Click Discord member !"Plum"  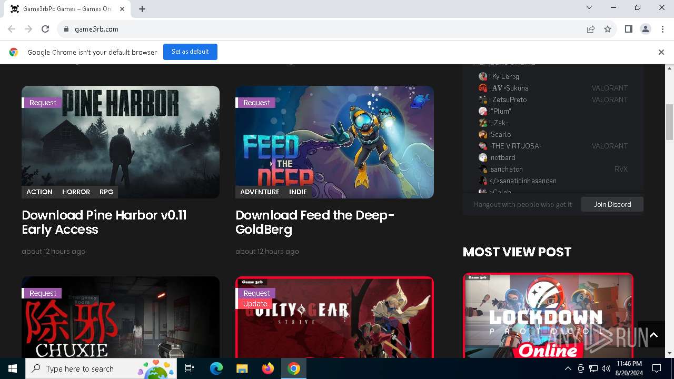(x=495, y=111)
